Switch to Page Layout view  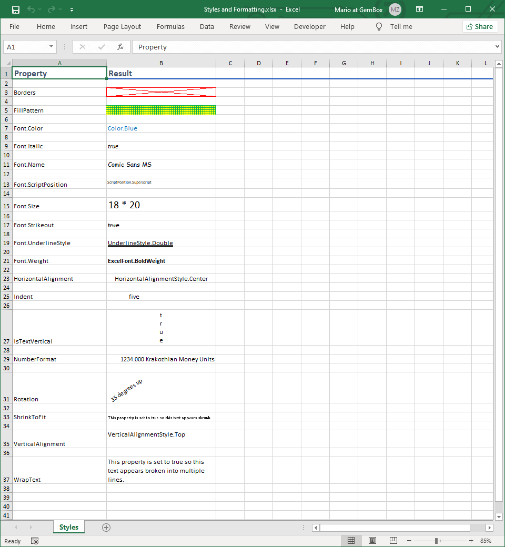(x=372, y=541)
